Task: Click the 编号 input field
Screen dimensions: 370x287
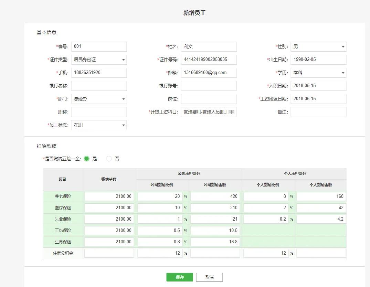Action: (99, 46)
